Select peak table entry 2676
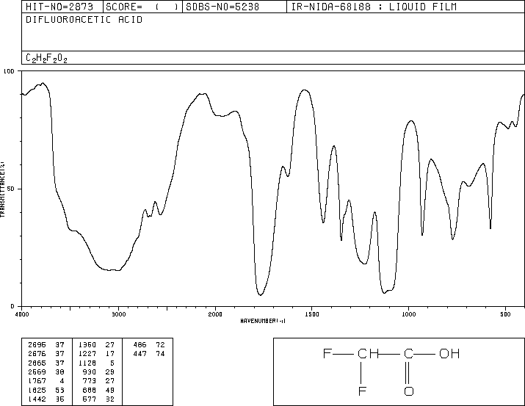 coord(37,353)
